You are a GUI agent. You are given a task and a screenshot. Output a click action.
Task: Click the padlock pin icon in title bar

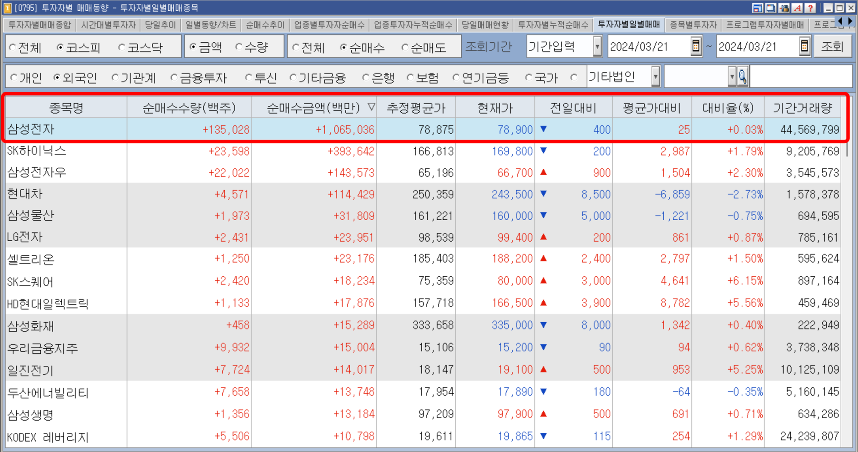[x=784, y=8]
